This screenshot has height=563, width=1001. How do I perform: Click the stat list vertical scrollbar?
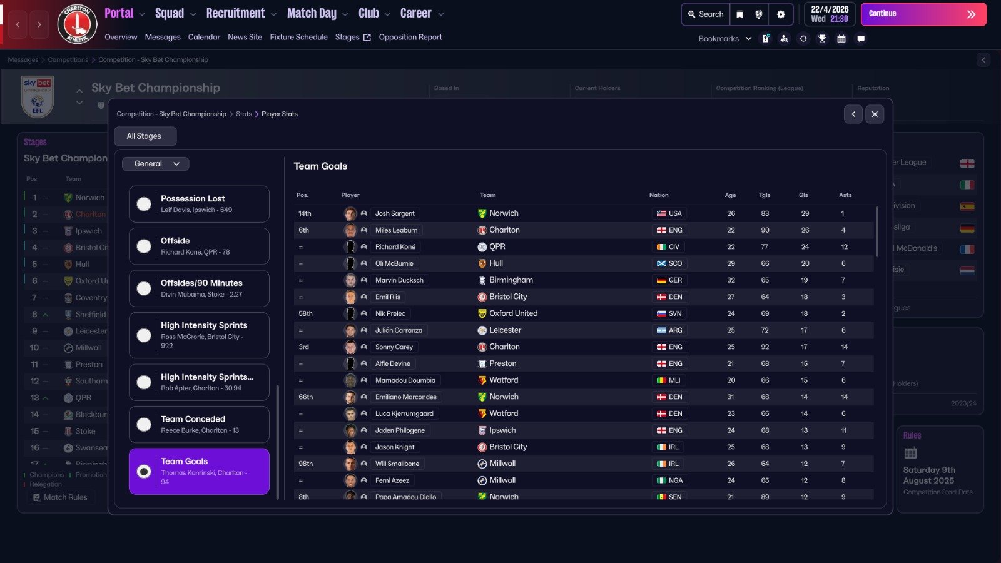[x=277, y=441]
